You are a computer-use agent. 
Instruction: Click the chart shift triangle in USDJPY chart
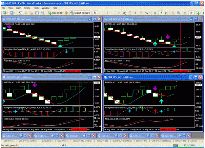[x=75, y=23]
